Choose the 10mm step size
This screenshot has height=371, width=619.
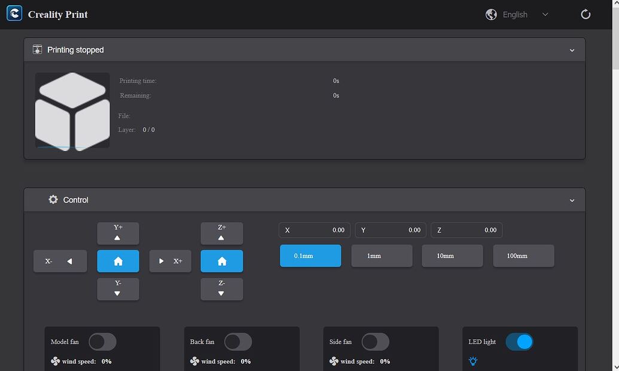[x=452, y=256]
